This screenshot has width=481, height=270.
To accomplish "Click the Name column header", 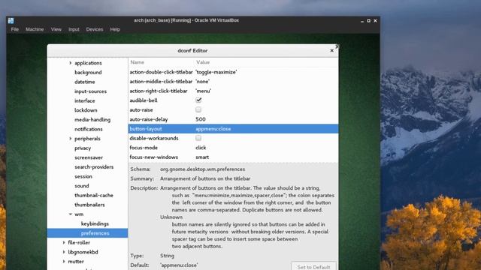I will tap(137, 62).
